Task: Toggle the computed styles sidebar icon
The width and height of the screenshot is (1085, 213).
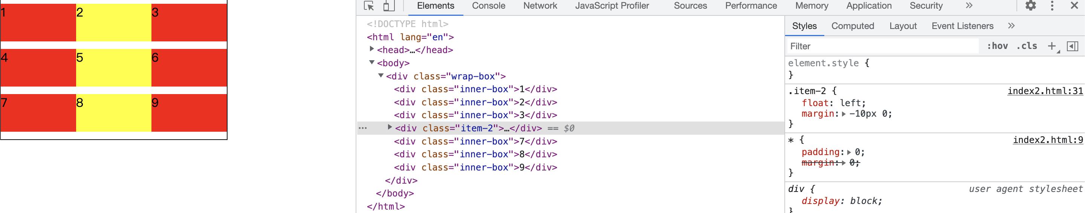Action: point(1072,46)
